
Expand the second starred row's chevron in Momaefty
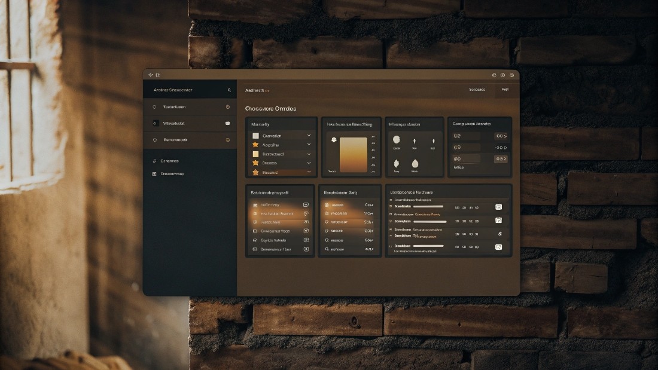309,163
